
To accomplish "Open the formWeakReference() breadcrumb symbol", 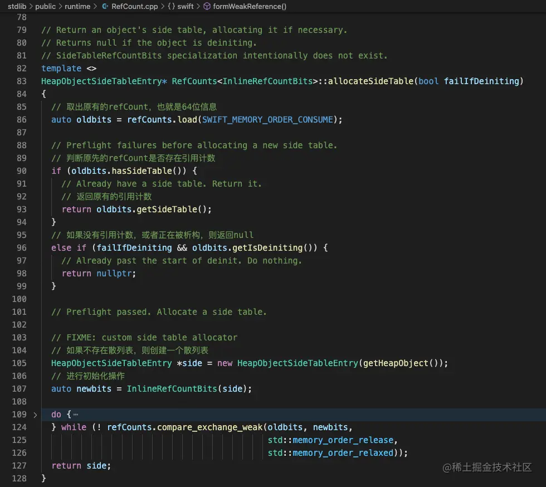I will [x=250, y=6].
